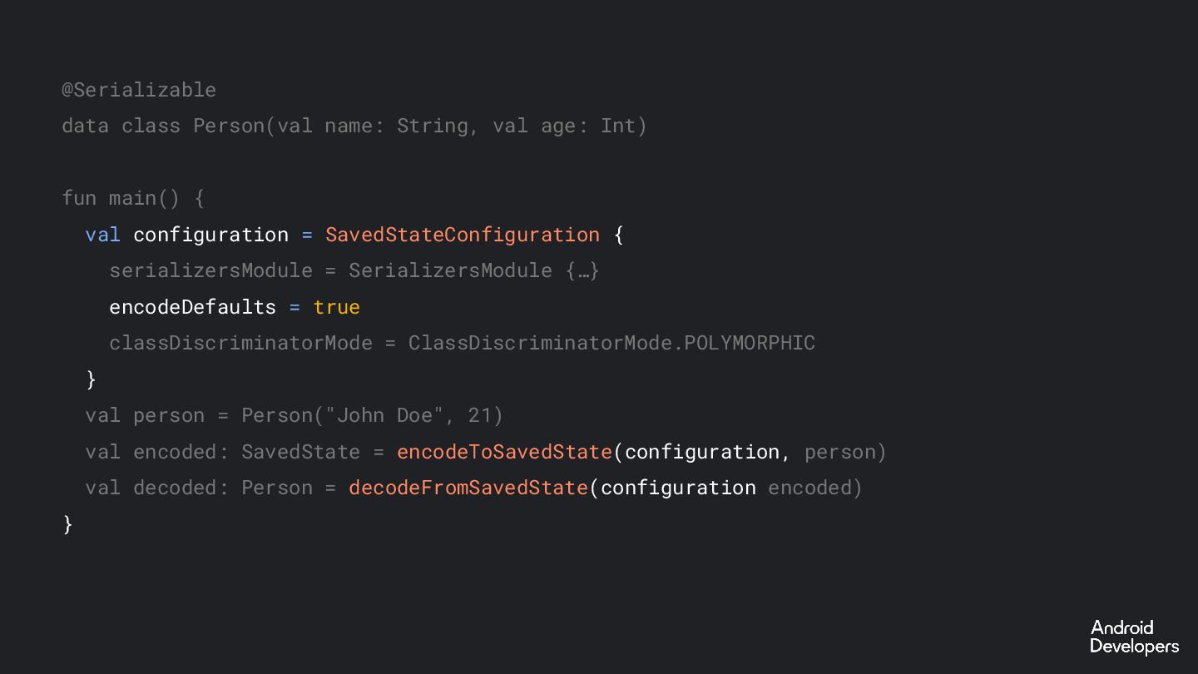Click the encodeDefaults property name
The width and height of the screenshot is (1198, 674).
click(x=193, y=307)
